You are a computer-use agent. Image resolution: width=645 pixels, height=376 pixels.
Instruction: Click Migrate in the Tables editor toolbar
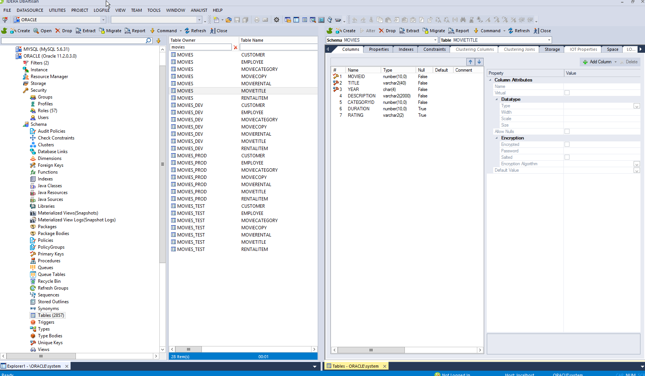(x=434, y=31)
